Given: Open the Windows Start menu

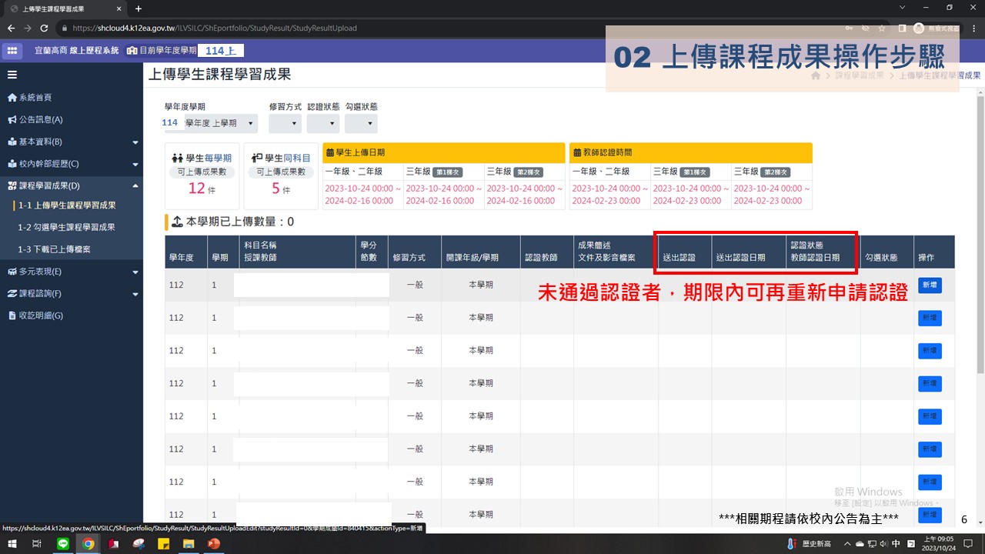Looking at the screenshot, I should 12,543.
